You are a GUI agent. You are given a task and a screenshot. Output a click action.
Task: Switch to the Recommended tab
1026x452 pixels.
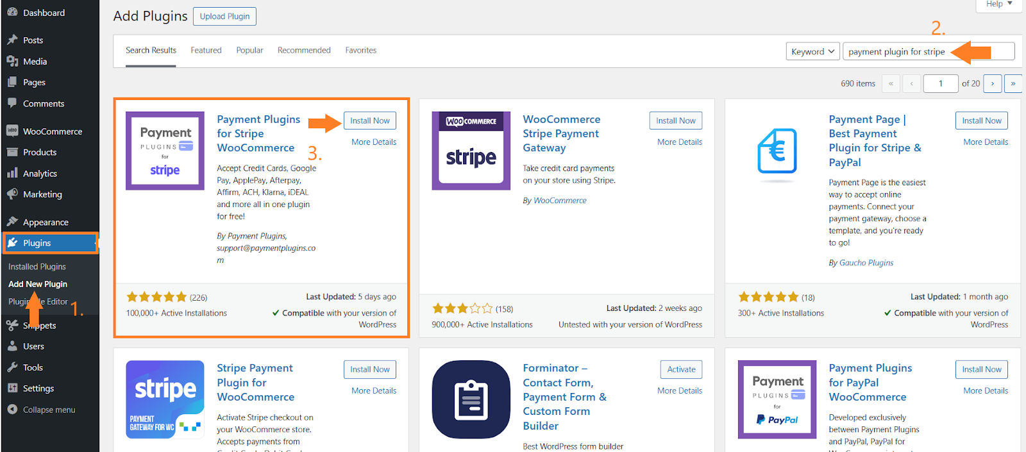coord(304,50)
